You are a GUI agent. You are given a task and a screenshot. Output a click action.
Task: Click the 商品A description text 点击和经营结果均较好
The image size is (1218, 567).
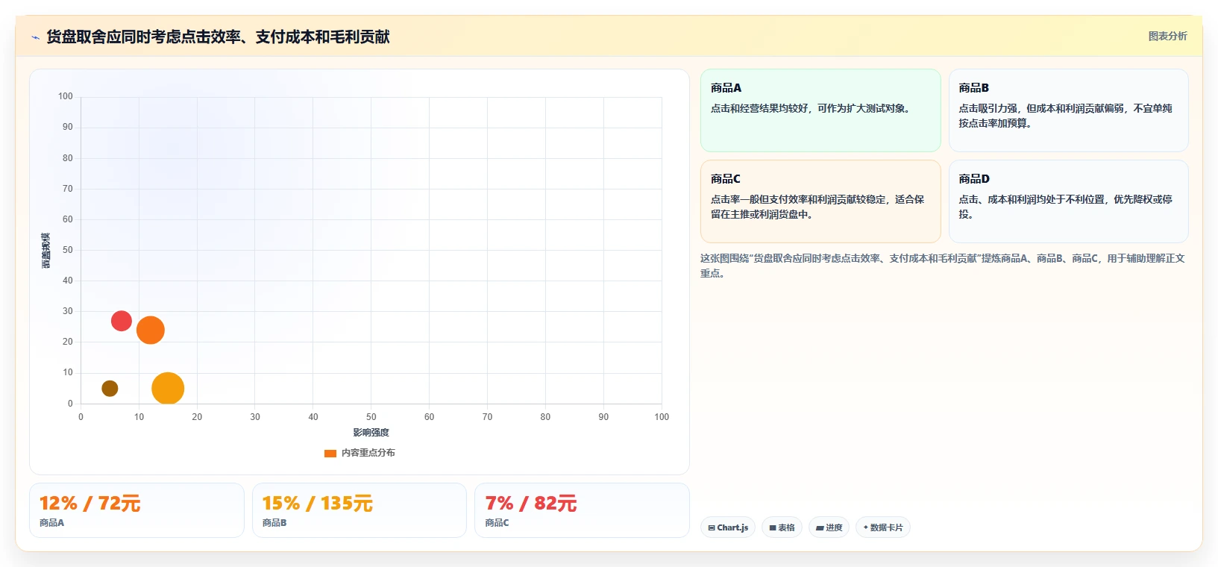pos(810,108)
